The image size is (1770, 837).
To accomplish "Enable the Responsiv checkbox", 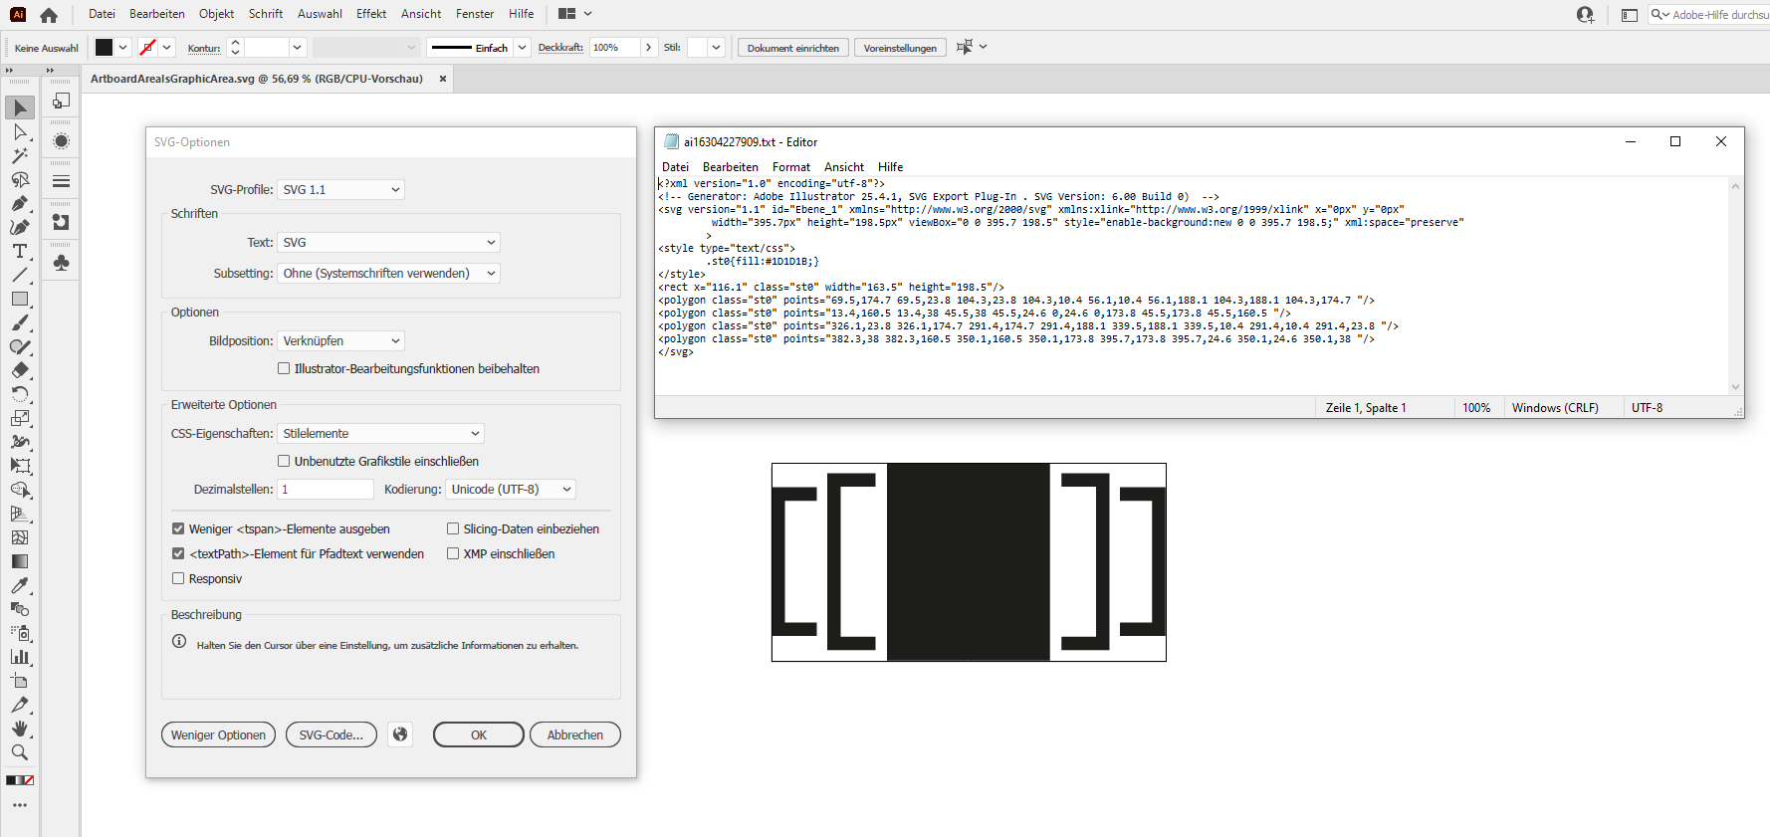I will coord(179,578).
